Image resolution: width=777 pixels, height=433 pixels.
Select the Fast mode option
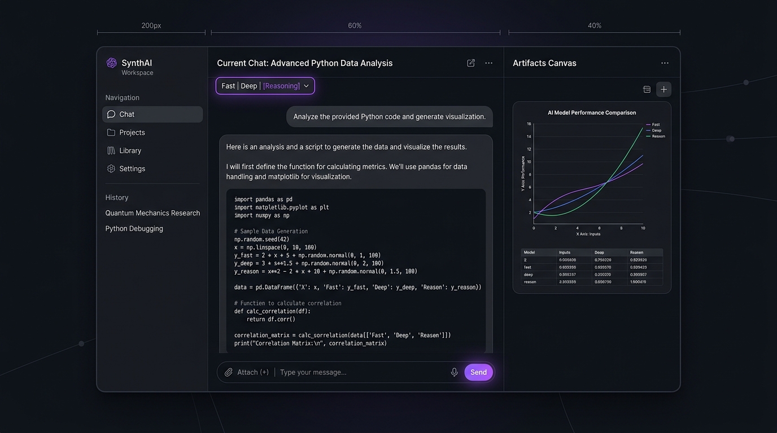(x=228, y=86)
